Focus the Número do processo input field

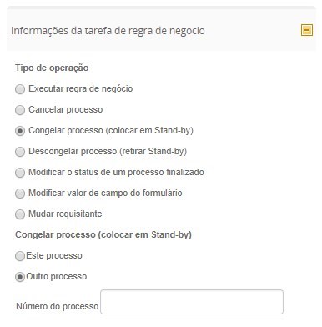tap(192, 302)
